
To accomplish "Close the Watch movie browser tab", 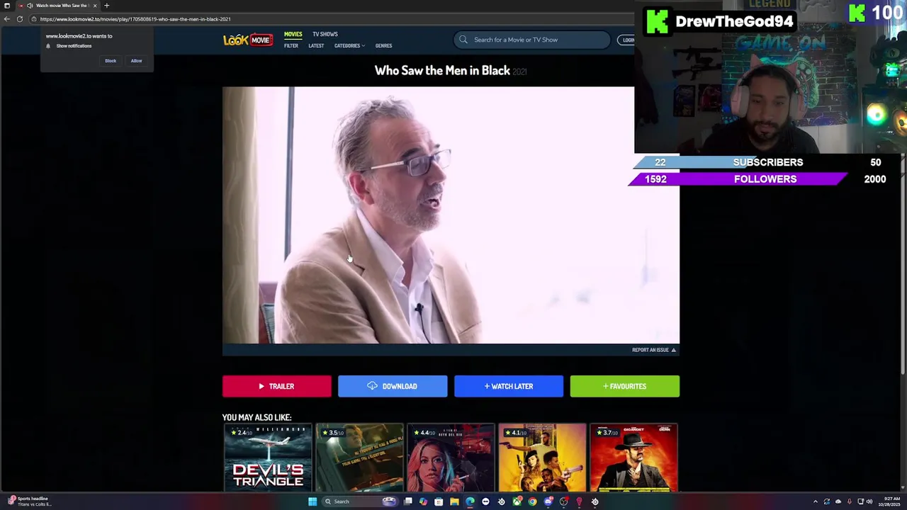I will point(94,6).
